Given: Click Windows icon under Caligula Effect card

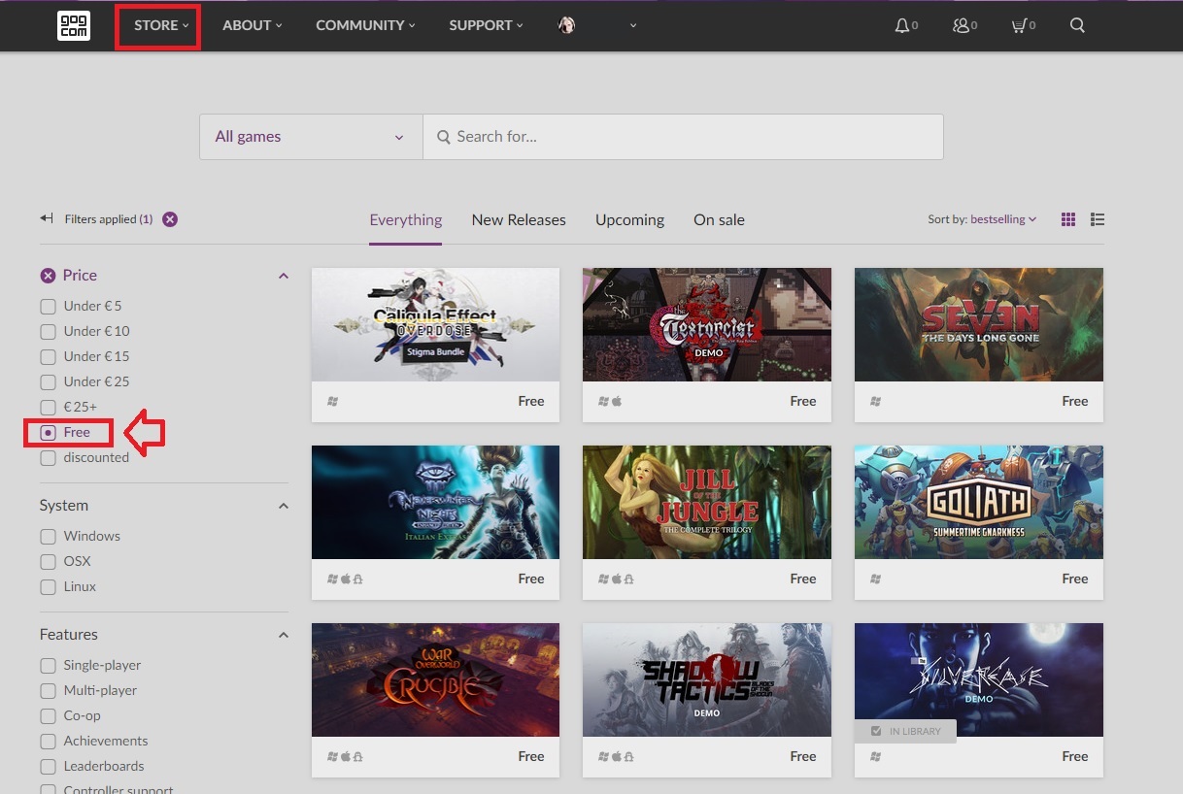Looking at the screenshot, I should coord(333,401).
